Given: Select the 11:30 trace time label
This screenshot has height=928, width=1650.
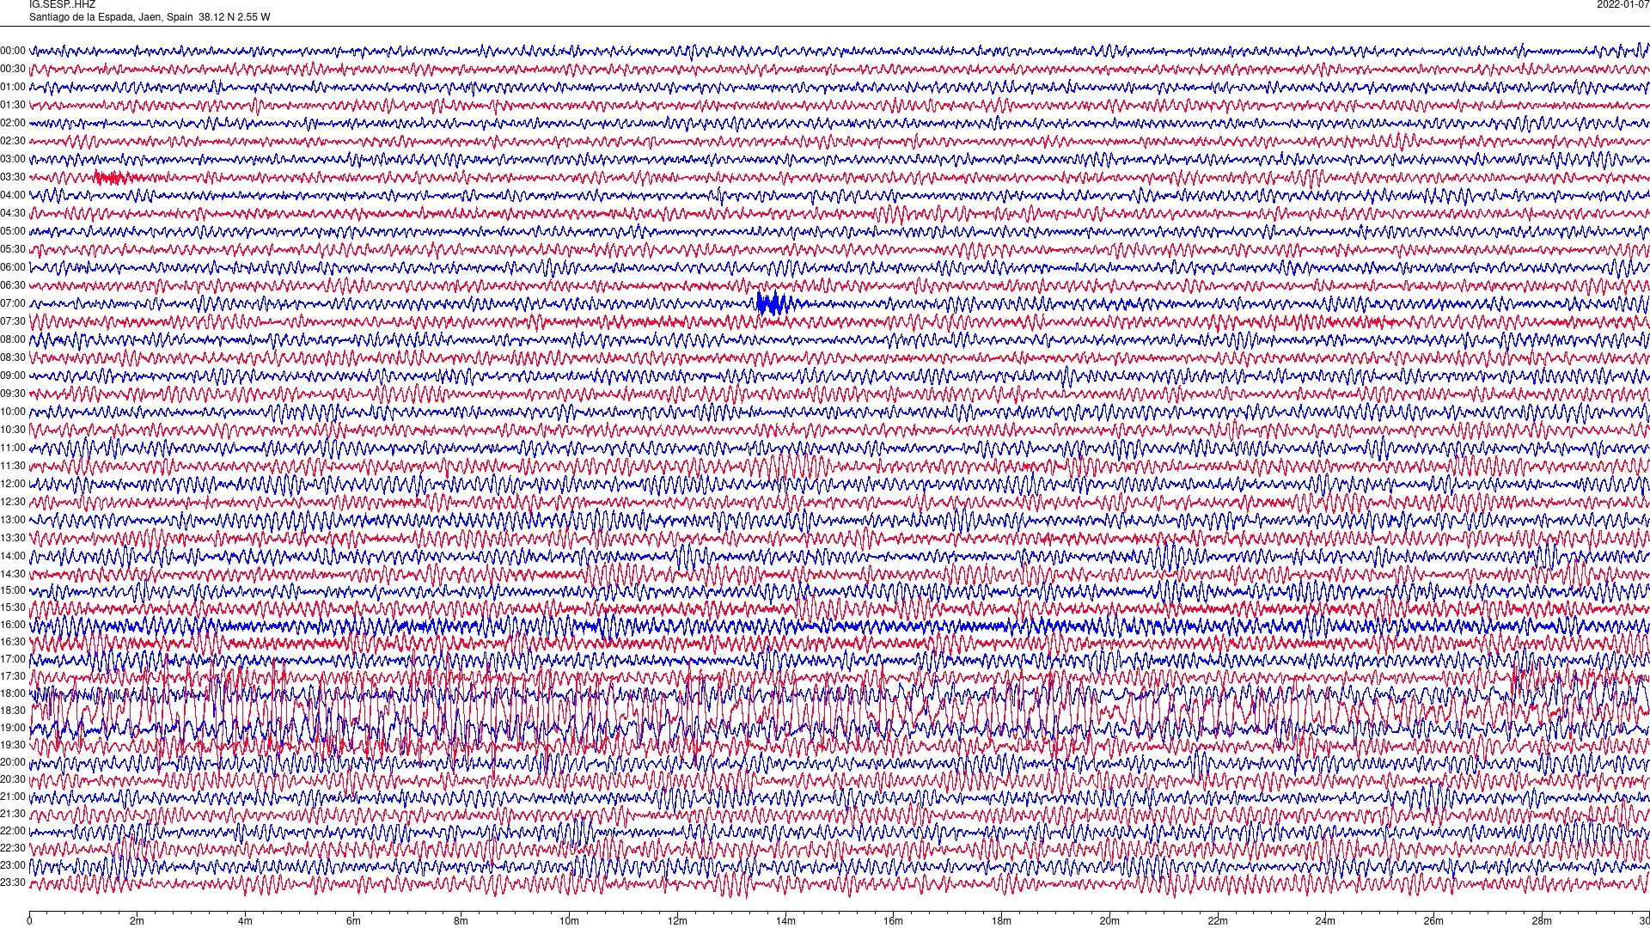Looking at the screenshot, I should pyautogui.click(x=13, y=466).
